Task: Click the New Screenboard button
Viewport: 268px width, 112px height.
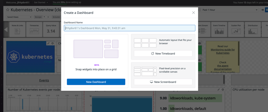Action: point(163,82)
